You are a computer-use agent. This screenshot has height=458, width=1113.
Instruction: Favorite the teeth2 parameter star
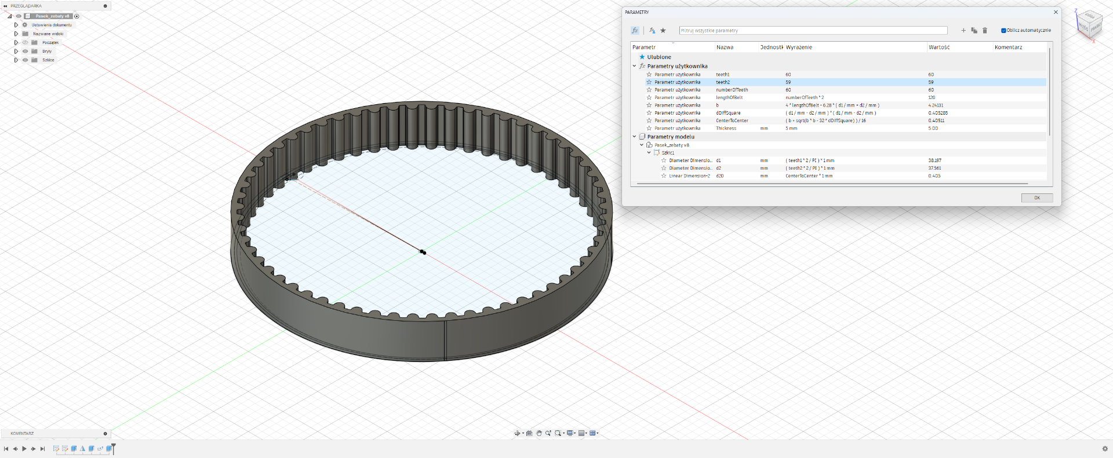(x=649, y=82)
